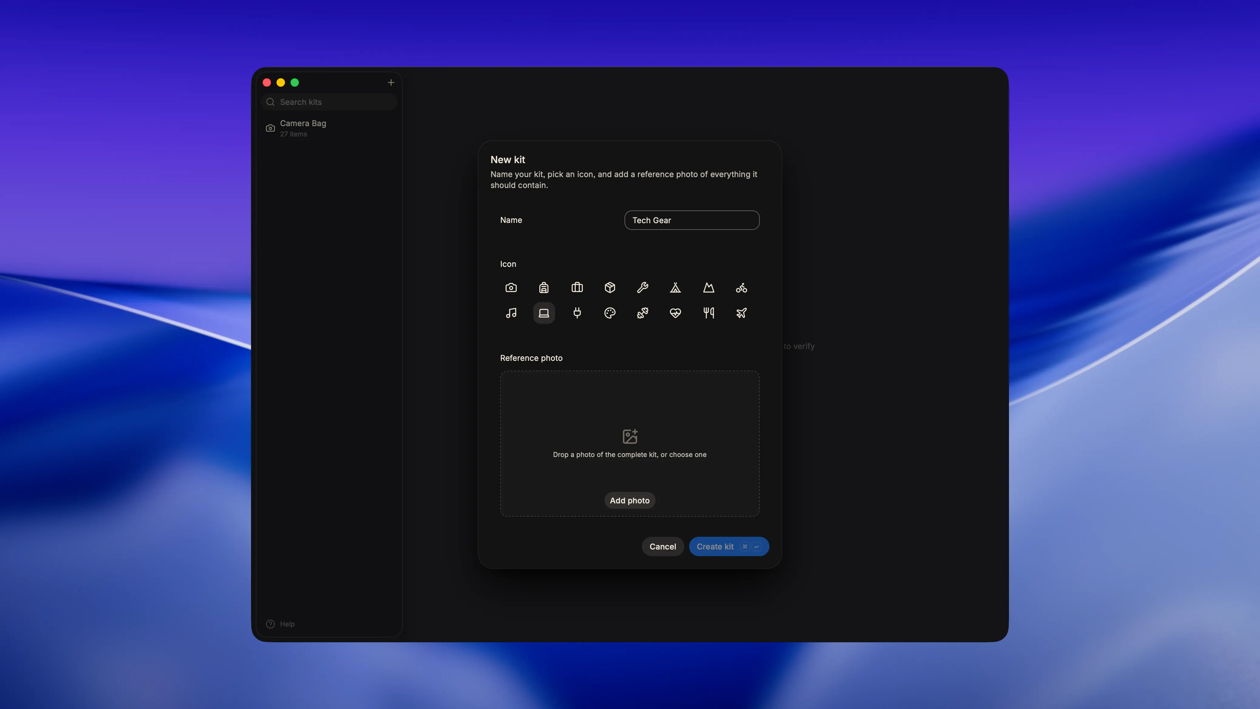The width and height of the screenshot is (1260, 709).
Task: Click the Add photo button
Action: (629, 500)
